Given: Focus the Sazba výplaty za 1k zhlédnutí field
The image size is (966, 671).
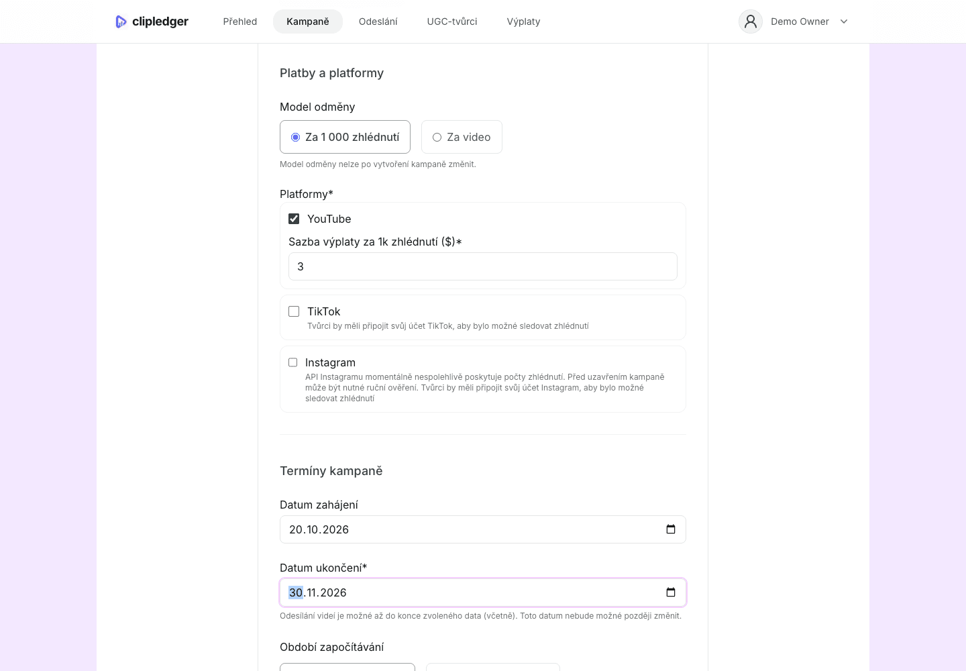Looking at the screenshot, I should 483,266.
